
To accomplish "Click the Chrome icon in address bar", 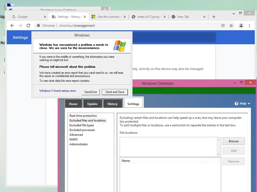I will [x=38, y=25].
